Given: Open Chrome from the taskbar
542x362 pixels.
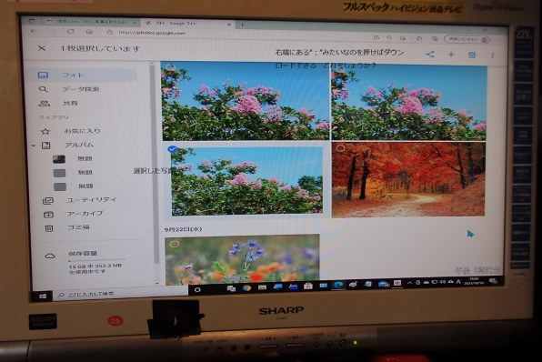Looking at the screenshot, I should (x=246, y=287).
